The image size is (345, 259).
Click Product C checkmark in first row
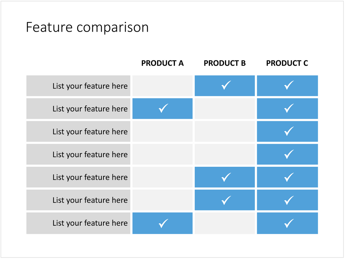289,86
